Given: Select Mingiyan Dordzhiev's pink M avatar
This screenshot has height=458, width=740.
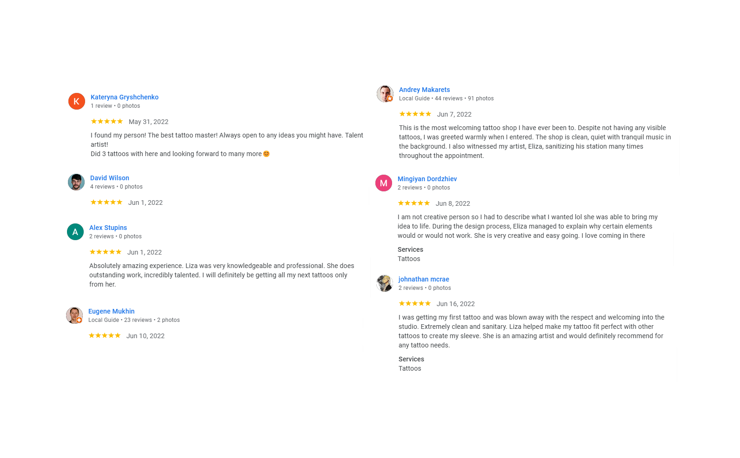Looking at the screenshot, I should [x=384, y=183].
